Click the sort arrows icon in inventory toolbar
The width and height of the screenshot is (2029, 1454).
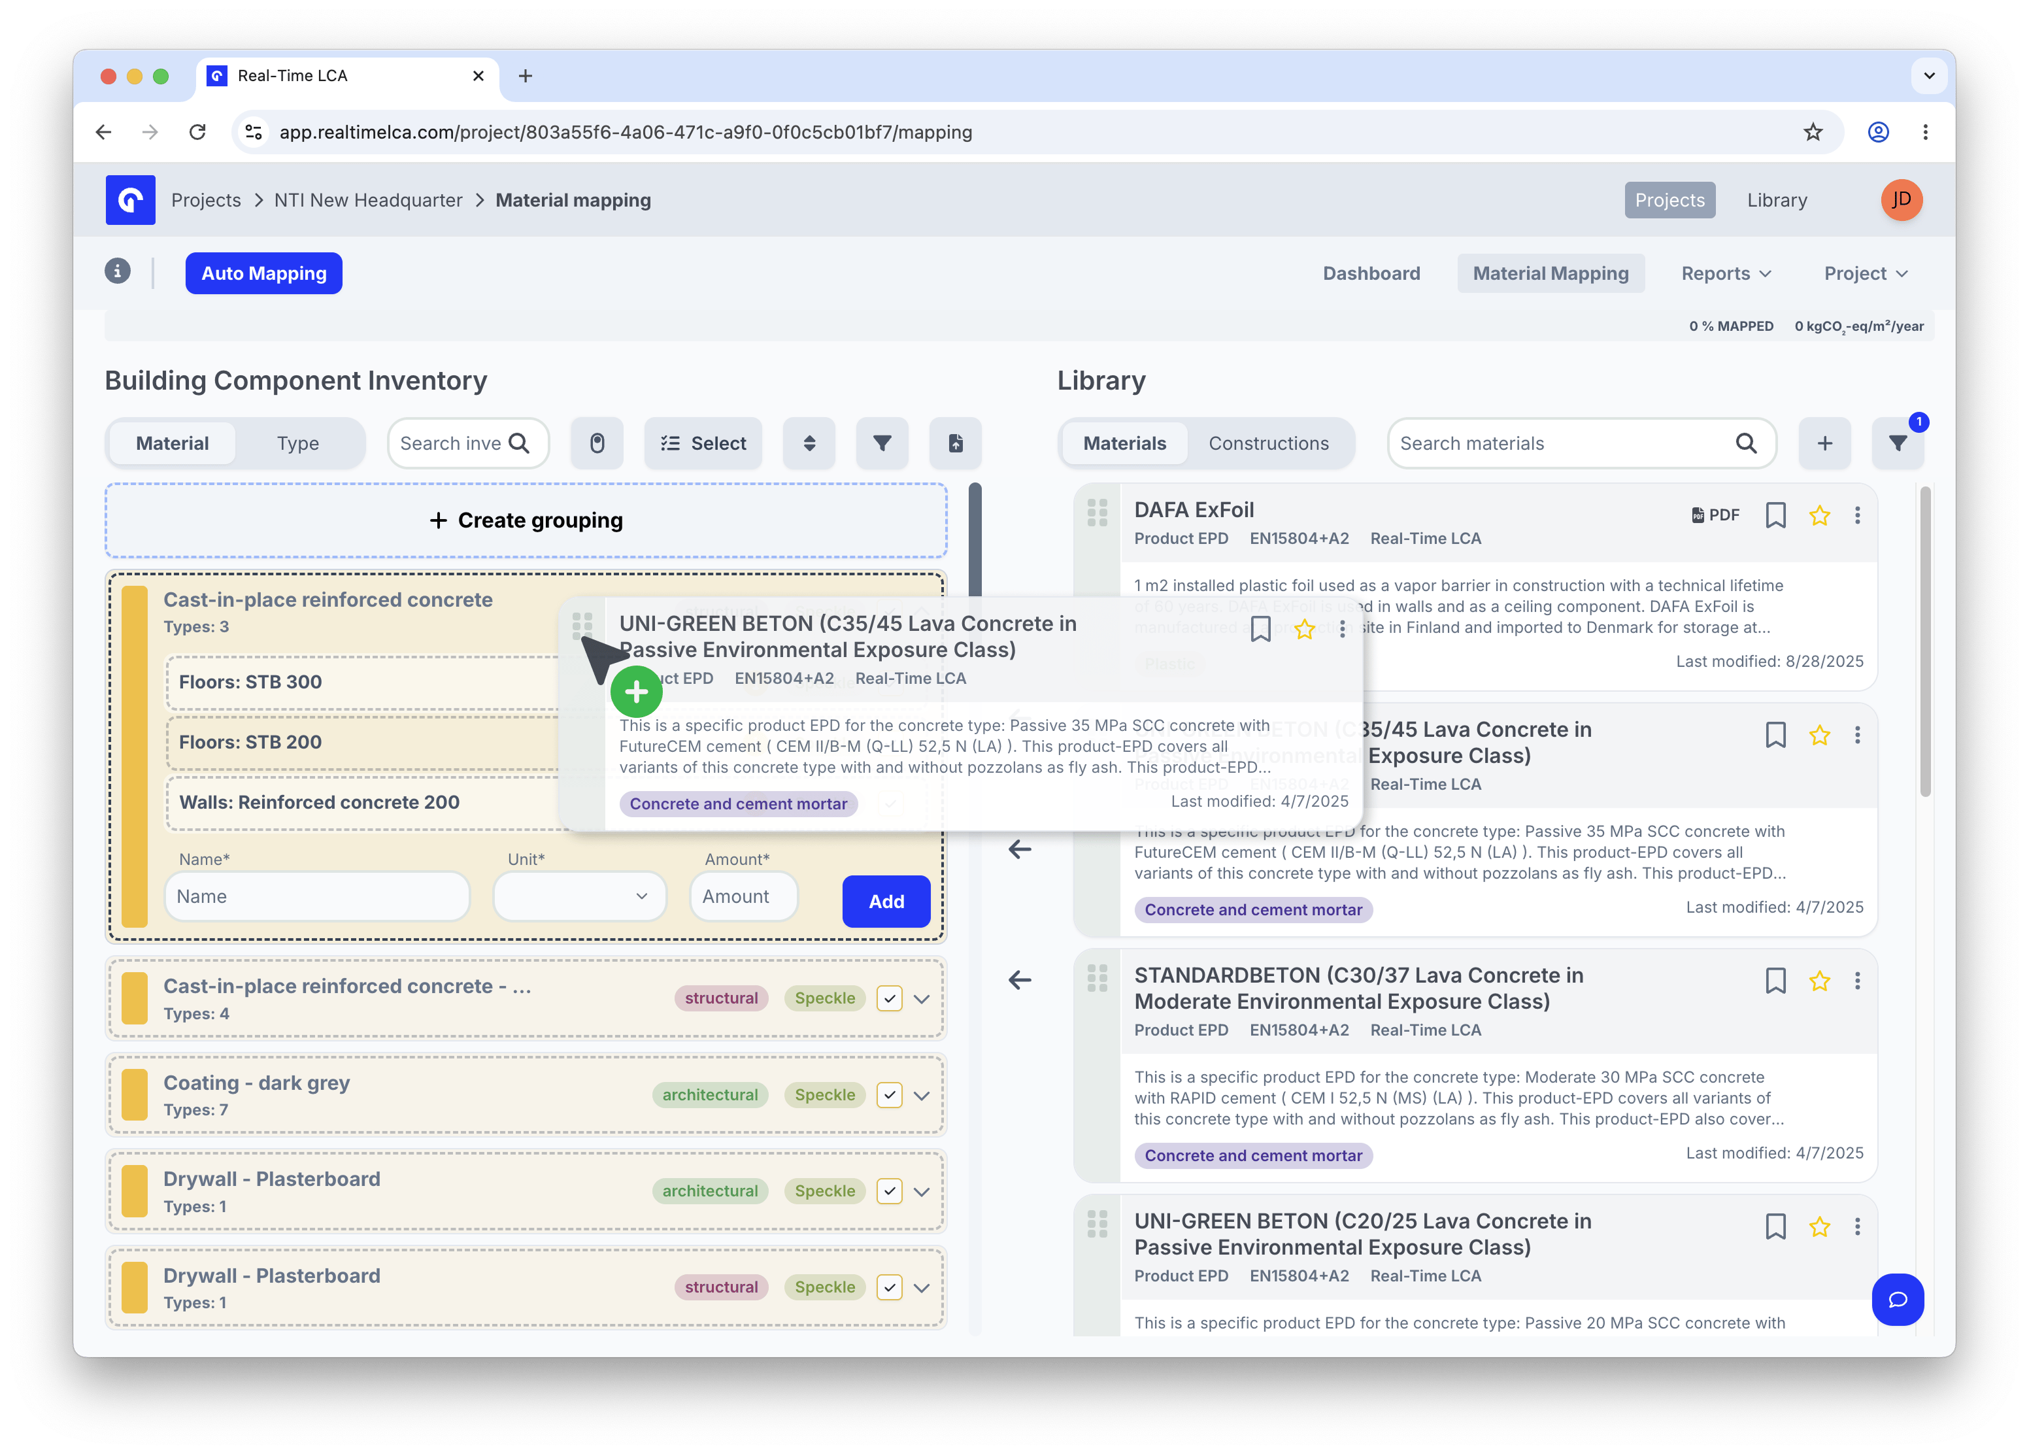click(809, 444)
